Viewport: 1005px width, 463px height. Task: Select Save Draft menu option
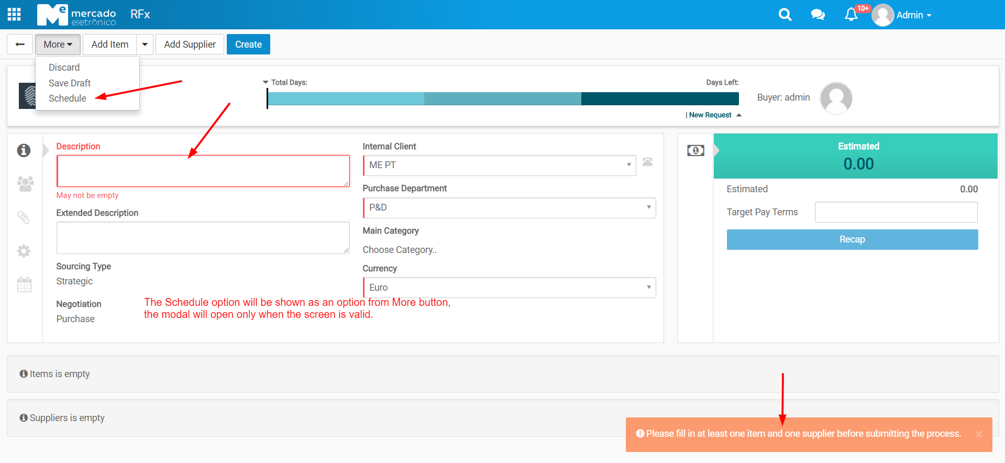point(70,83)
